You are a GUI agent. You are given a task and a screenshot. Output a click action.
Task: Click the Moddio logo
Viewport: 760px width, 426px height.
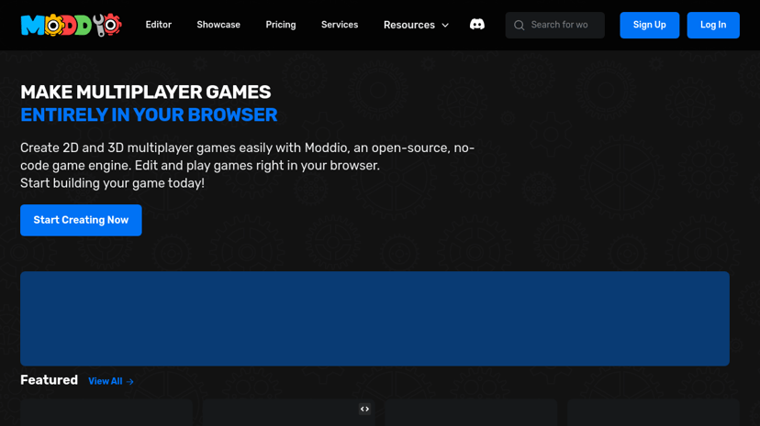click(x=71, y=25)
